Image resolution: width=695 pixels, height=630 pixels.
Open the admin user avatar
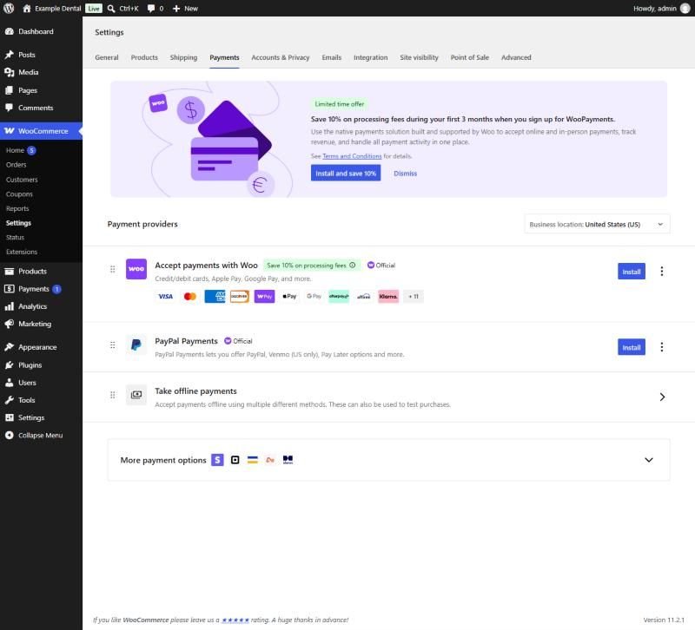pyautogui.click(x=685, y=9)
